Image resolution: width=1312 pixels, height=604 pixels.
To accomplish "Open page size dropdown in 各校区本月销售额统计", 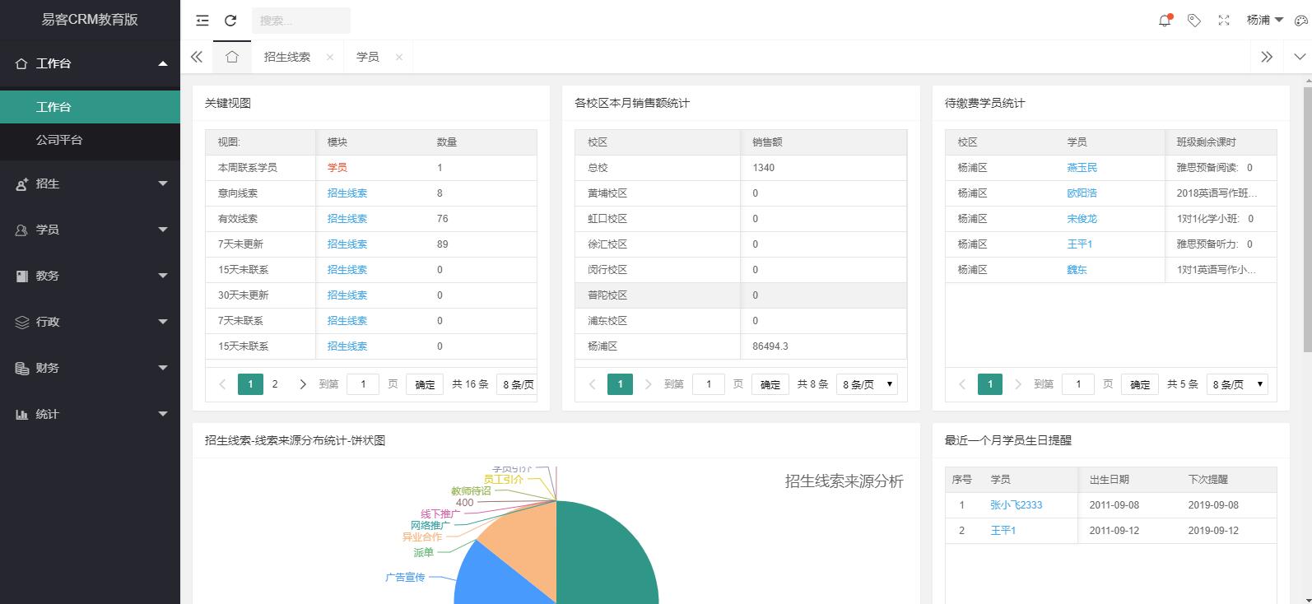I will (x=868, y=384).
